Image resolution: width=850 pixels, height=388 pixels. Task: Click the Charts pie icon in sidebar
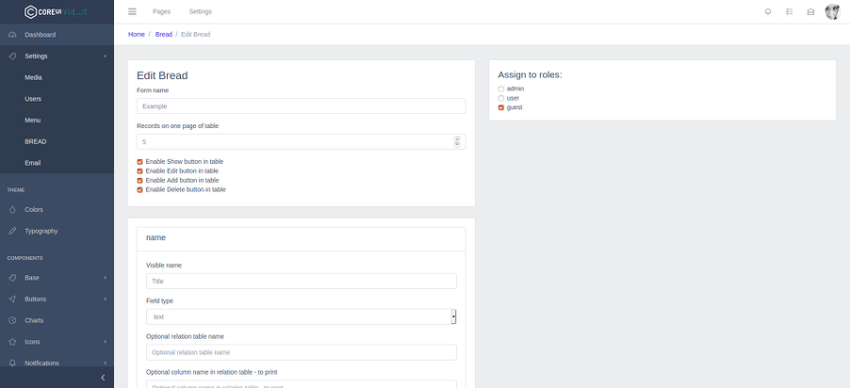12,320
